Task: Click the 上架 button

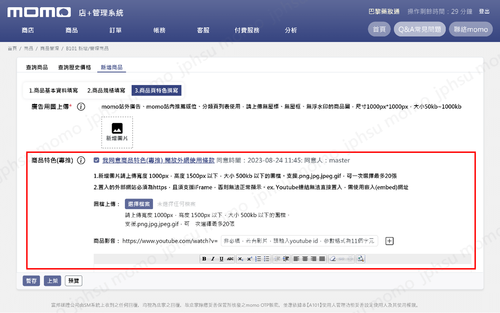Action: point(52,281)
